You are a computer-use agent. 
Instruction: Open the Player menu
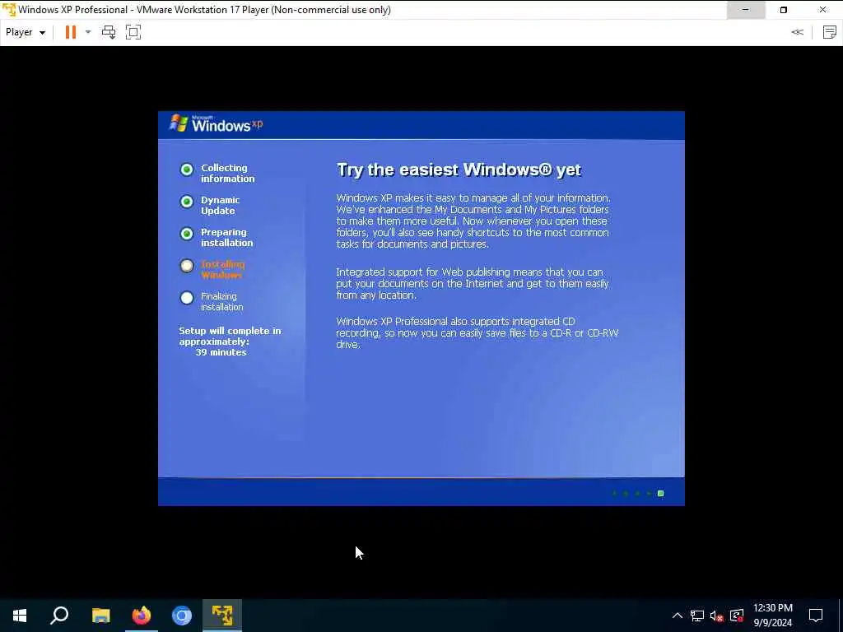[x=26, y=32]
